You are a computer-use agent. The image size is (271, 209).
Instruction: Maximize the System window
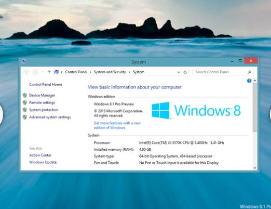240,61
